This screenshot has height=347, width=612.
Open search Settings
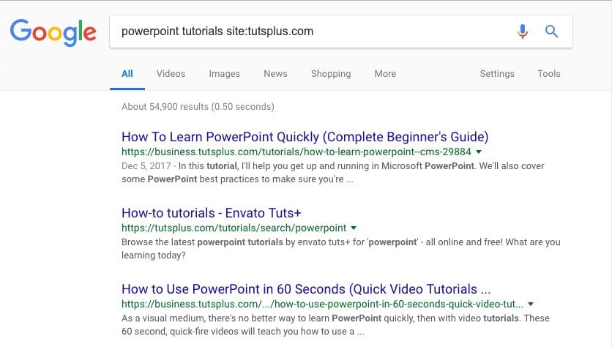click(x=497, y=74)
